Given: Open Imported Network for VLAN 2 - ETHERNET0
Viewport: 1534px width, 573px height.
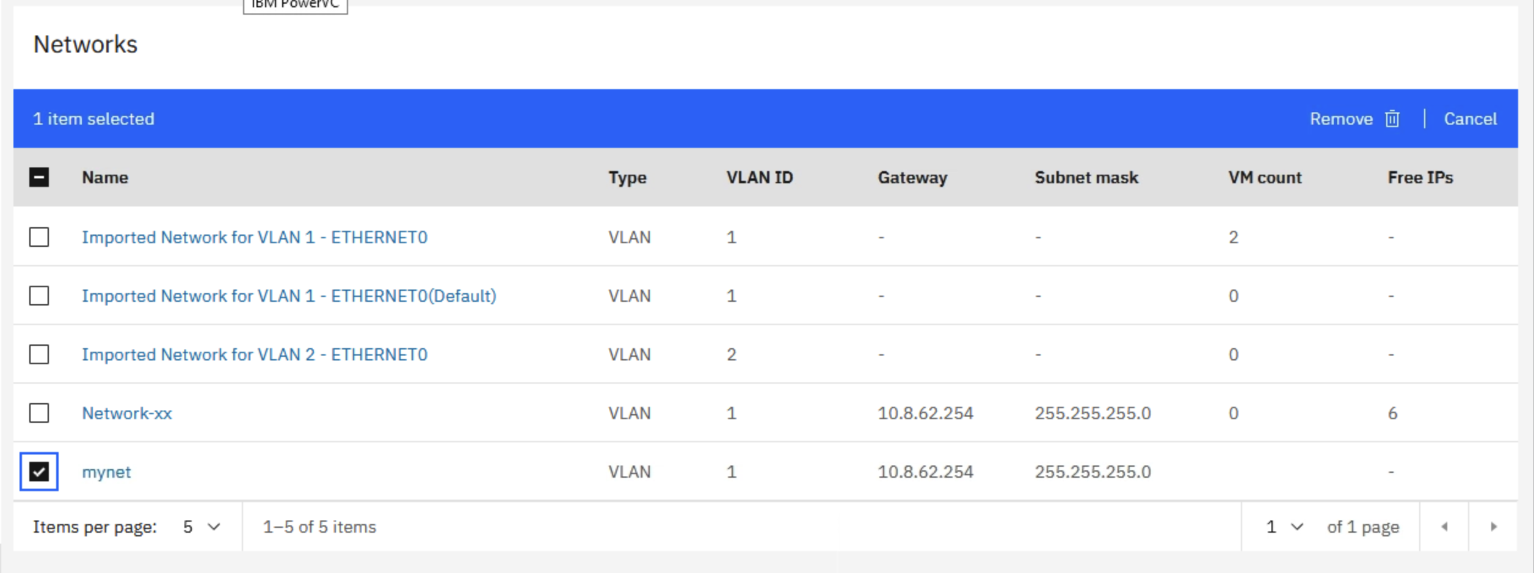Looking at the screenshot, I should coord(255,355).
